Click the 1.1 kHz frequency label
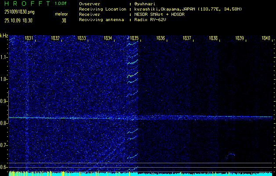The height and width of the screenshot is (176, 276). [4, 57]
